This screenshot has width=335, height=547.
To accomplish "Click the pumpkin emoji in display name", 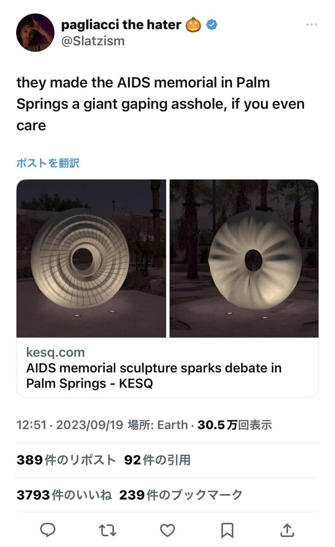I will (x=193, y=25).
